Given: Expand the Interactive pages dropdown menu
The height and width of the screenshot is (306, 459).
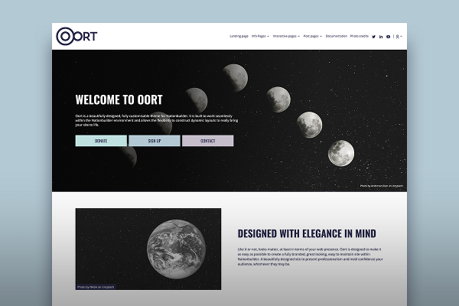Looking at the screenshot, I should pyautogui.click(x=286, y=36).
